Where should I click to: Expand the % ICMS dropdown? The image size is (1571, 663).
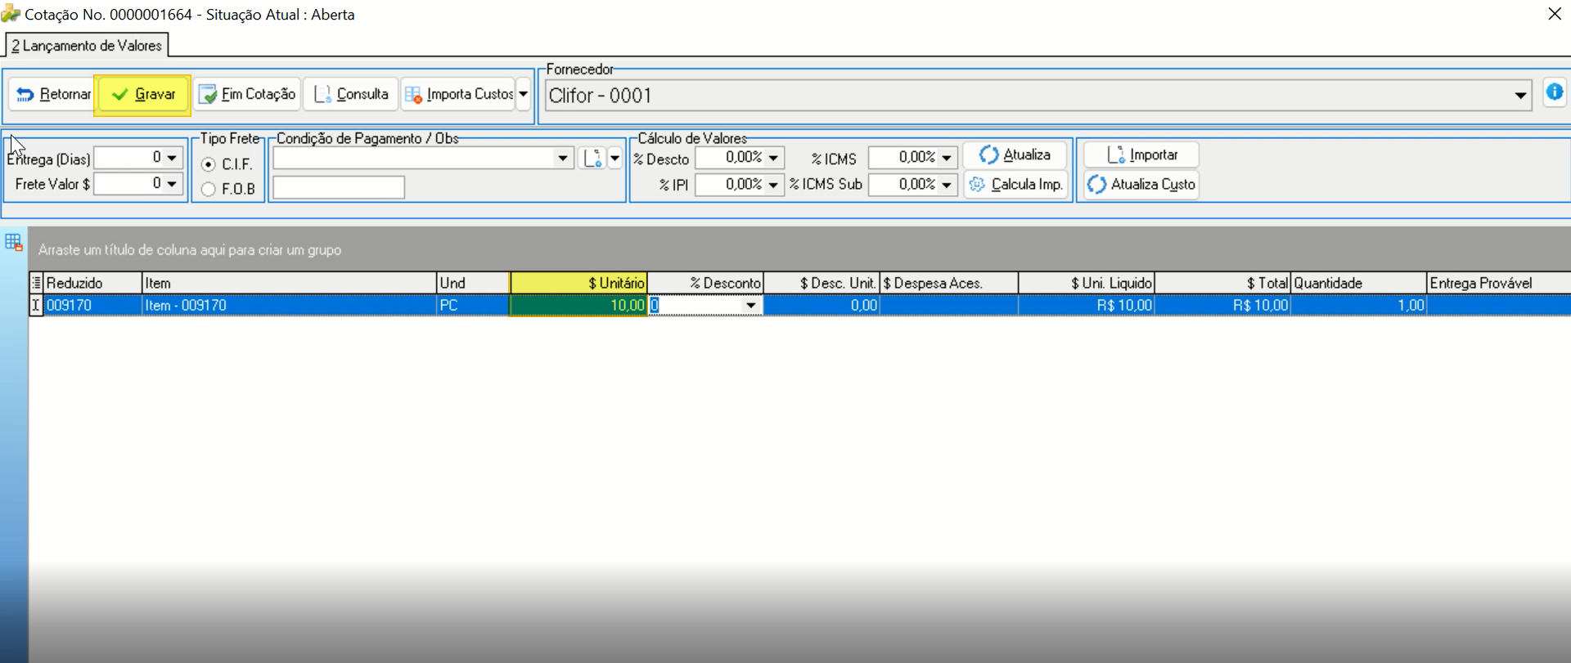coord(947,158)
